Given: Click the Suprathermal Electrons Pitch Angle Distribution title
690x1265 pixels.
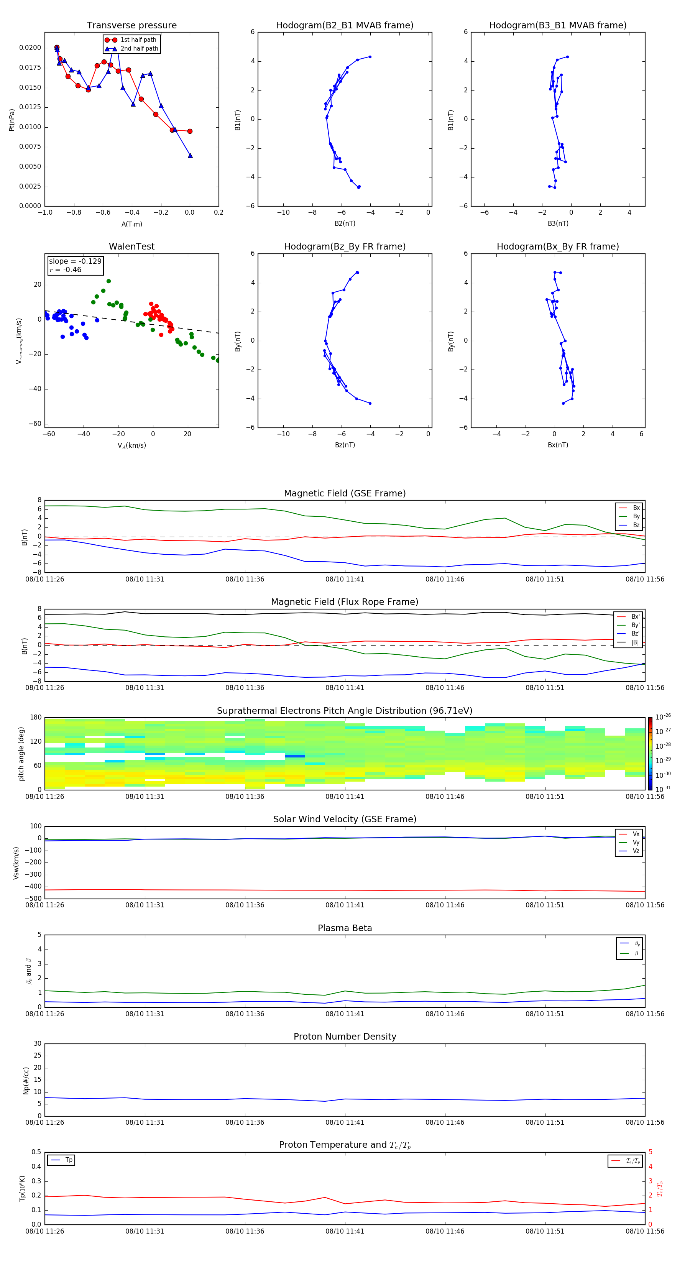Looking at the screenshot, I should (345, 711).
